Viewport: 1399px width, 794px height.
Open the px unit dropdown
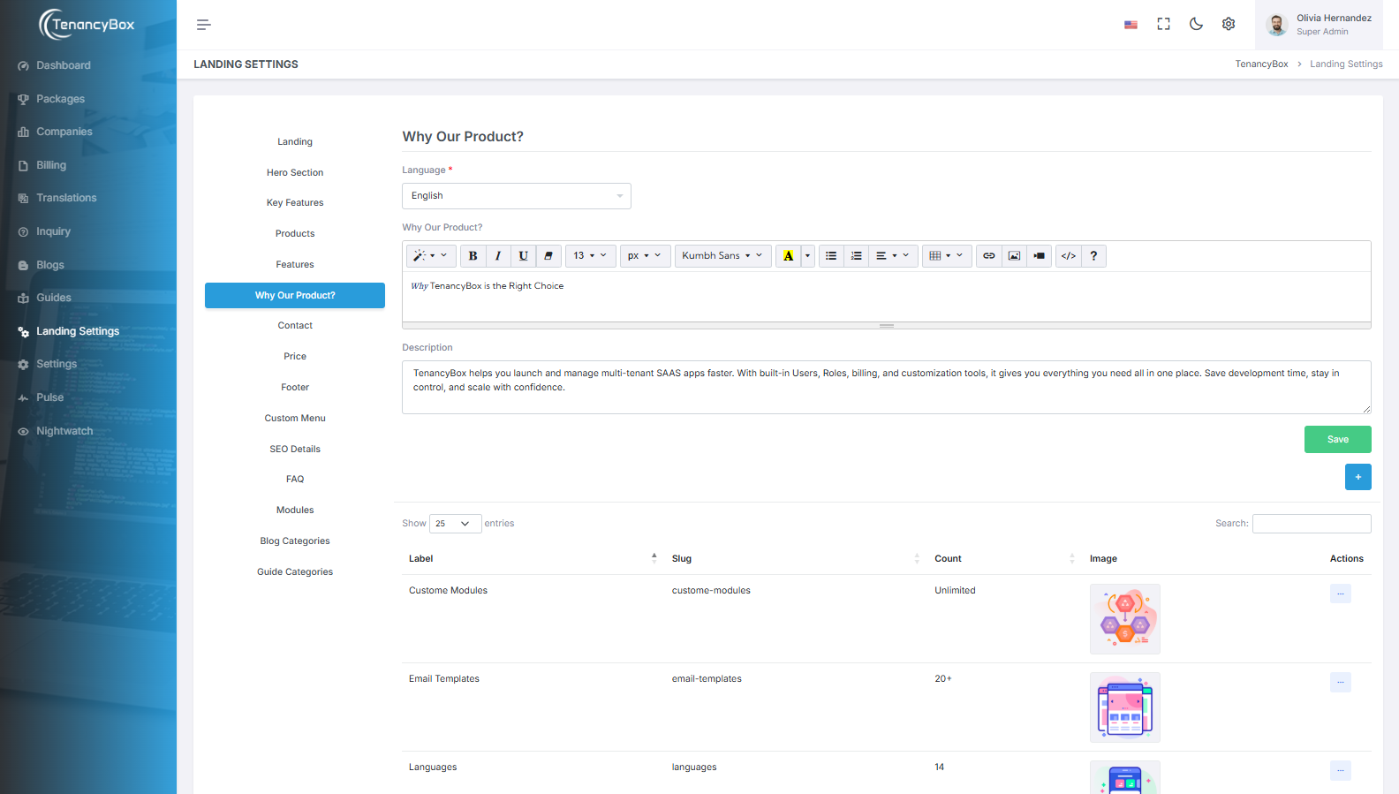pos(646,256)
